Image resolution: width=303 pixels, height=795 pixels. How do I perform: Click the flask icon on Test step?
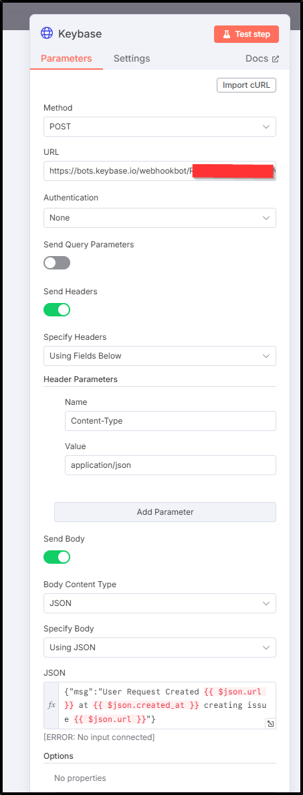tap(226, 34)
